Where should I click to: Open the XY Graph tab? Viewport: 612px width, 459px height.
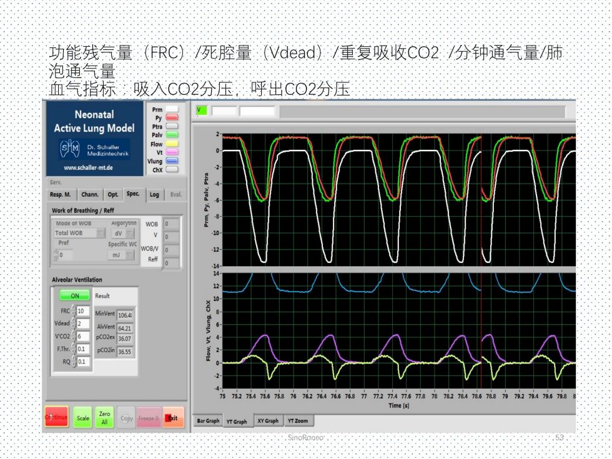(268, 421)
